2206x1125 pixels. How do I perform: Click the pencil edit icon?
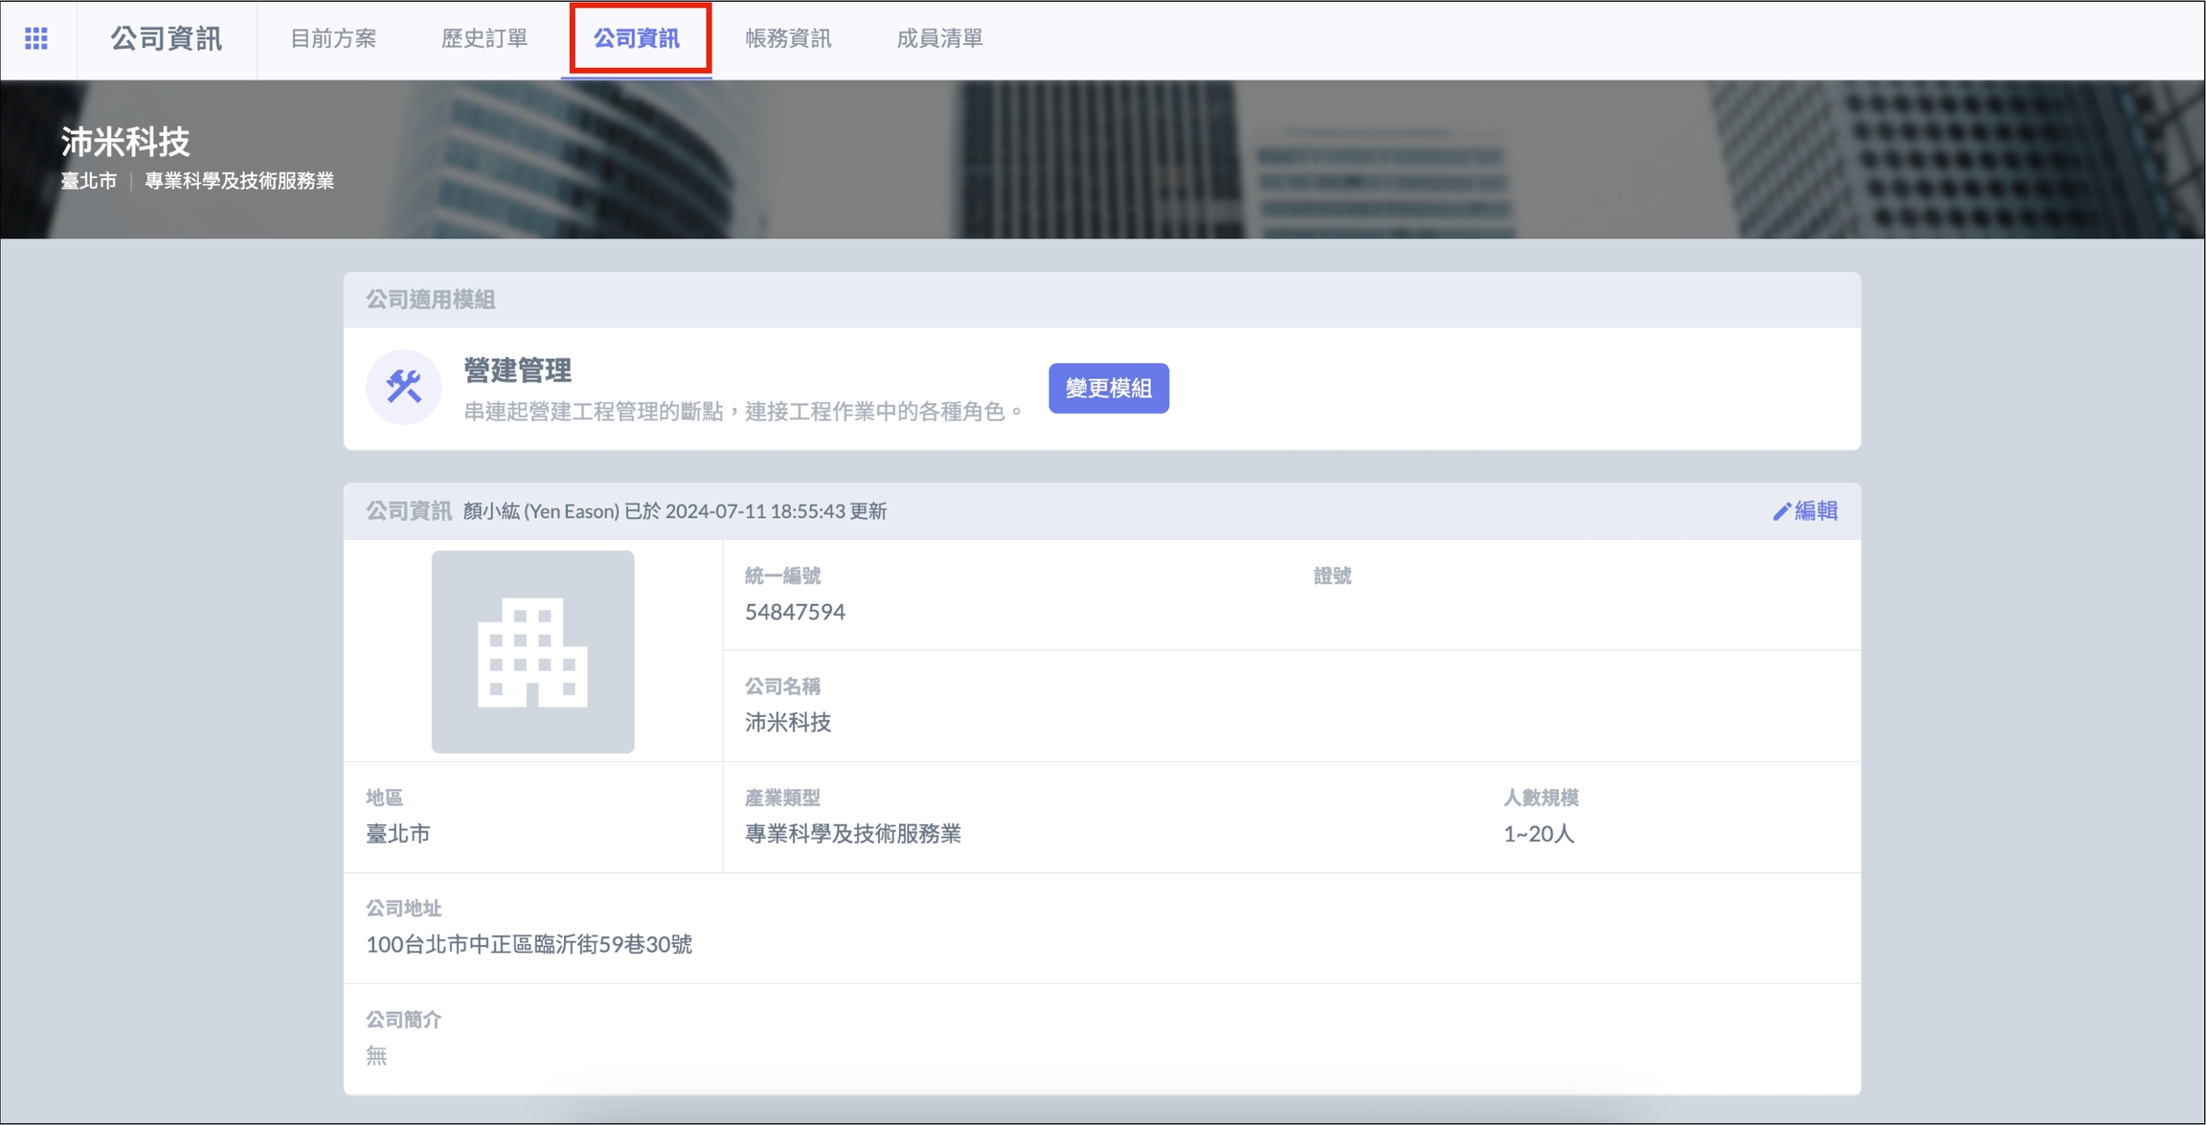[1781, 511]
